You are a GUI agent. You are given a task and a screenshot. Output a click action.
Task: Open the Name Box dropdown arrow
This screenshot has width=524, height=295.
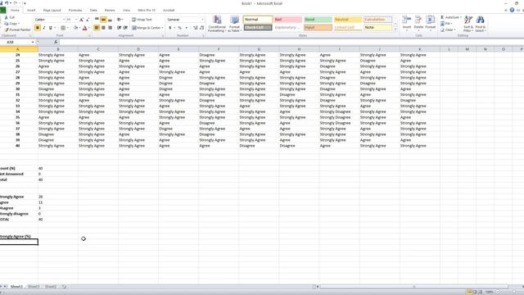click(33, 42)
